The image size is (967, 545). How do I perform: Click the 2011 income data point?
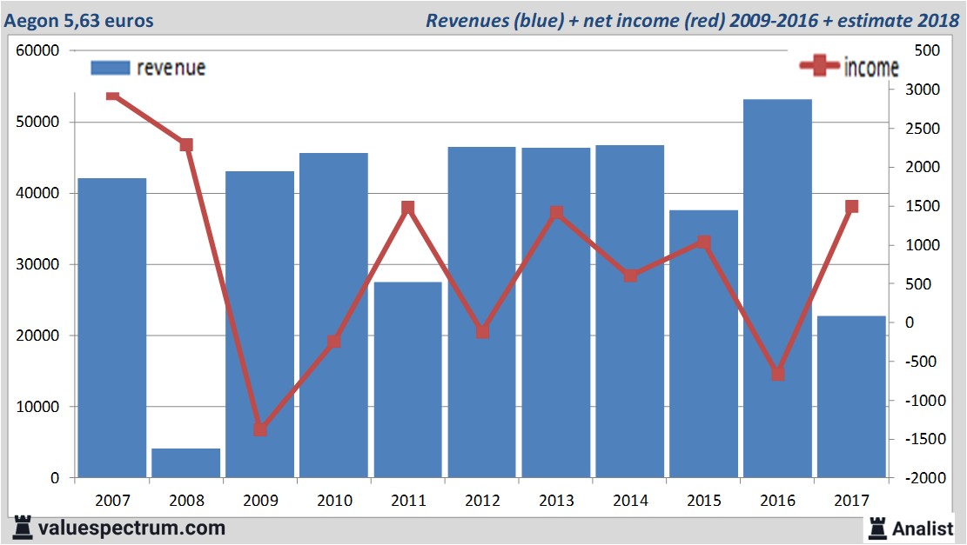407,208
